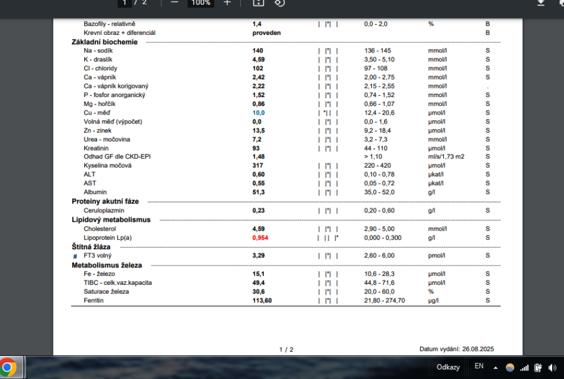This screenshot has width=564, height=379.
Task: Rotate the PDF document
Action: pyautogui.click(x=279, y=3)
